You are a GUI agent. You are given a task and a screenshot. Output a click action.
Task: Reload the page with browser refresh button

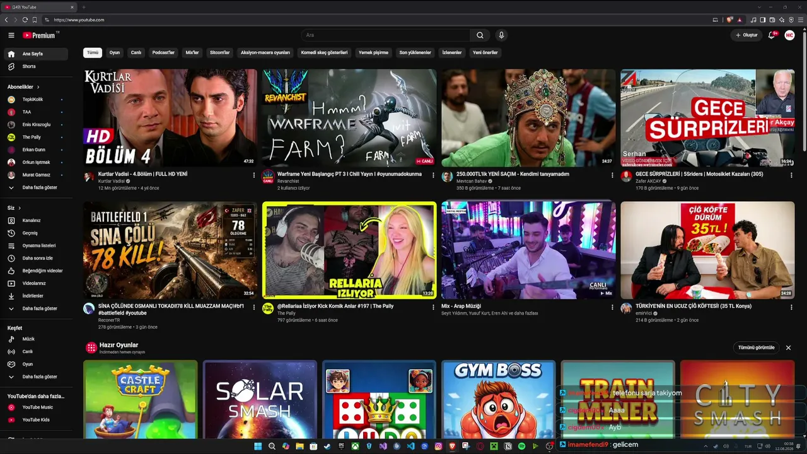[x=25, y=20]
